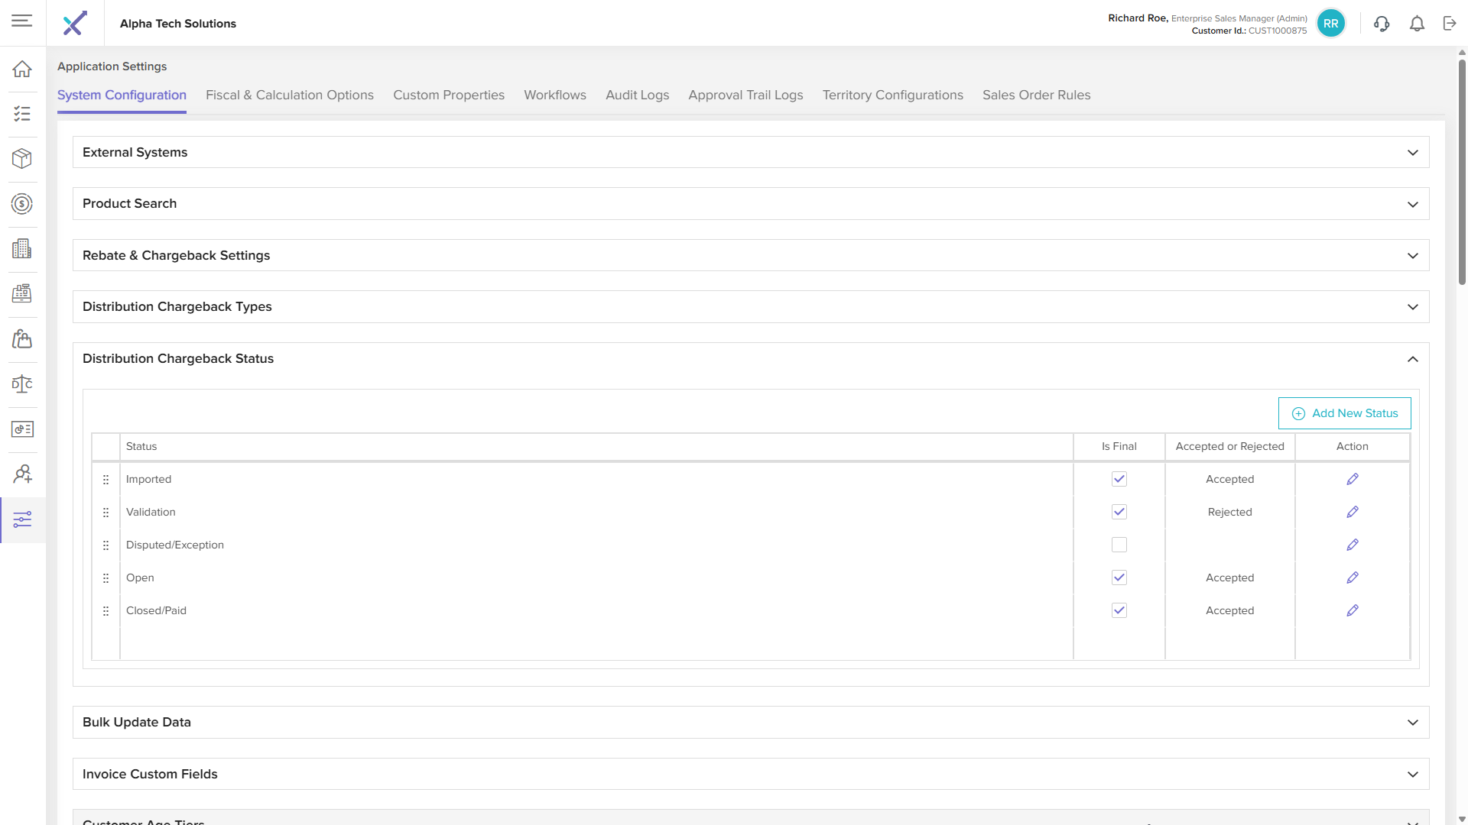This screenshot has width=1468, height=825.
Task: Uncheck Is Final for Imported status
Action: pyautogui.click(x=1119, y=479)
